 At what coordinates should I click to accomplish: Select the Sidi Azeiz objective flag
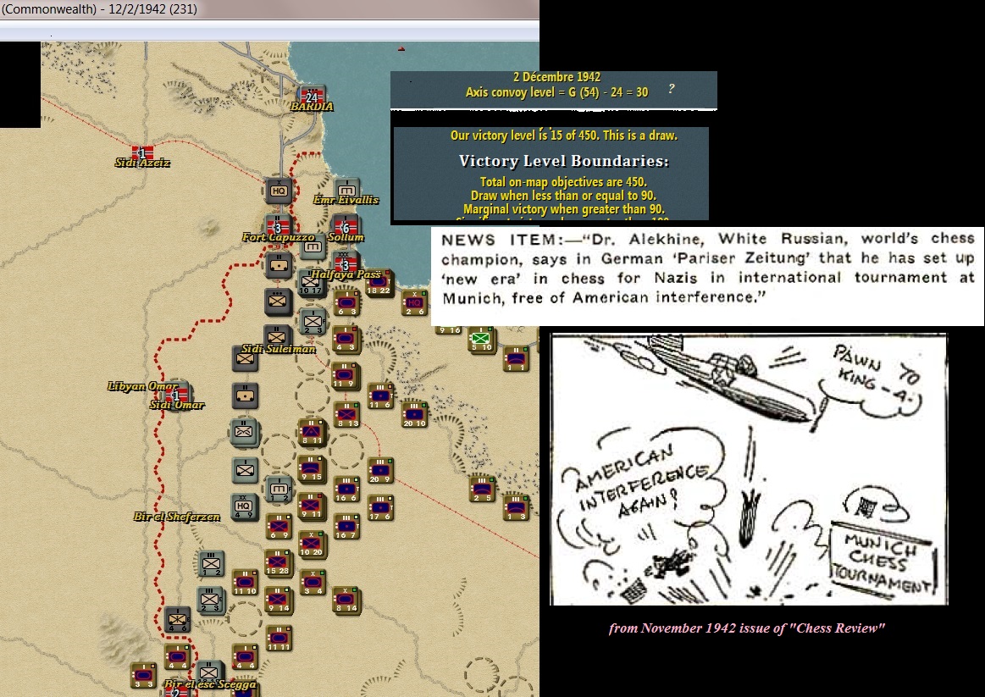point(142,152)
